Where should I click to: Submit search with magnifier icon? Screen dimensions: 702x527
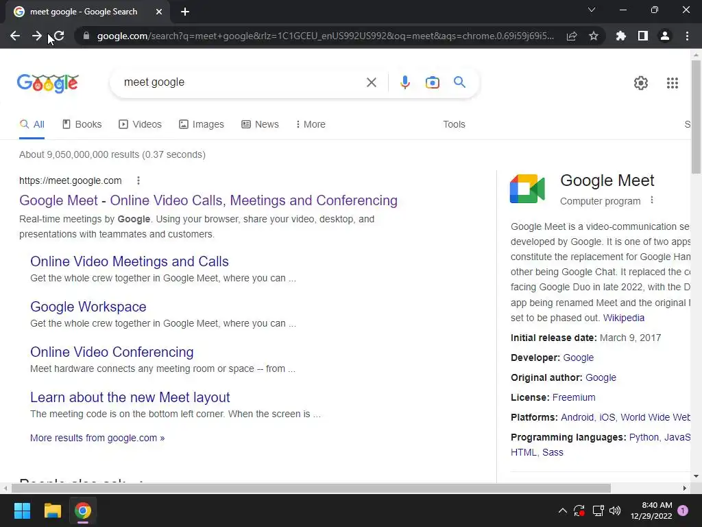click(x=459, y=82)
